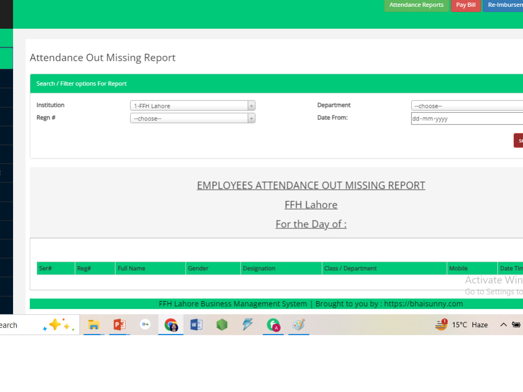Click the Regn # field label
Screen dimensions: 523x392
coord(46,118)
